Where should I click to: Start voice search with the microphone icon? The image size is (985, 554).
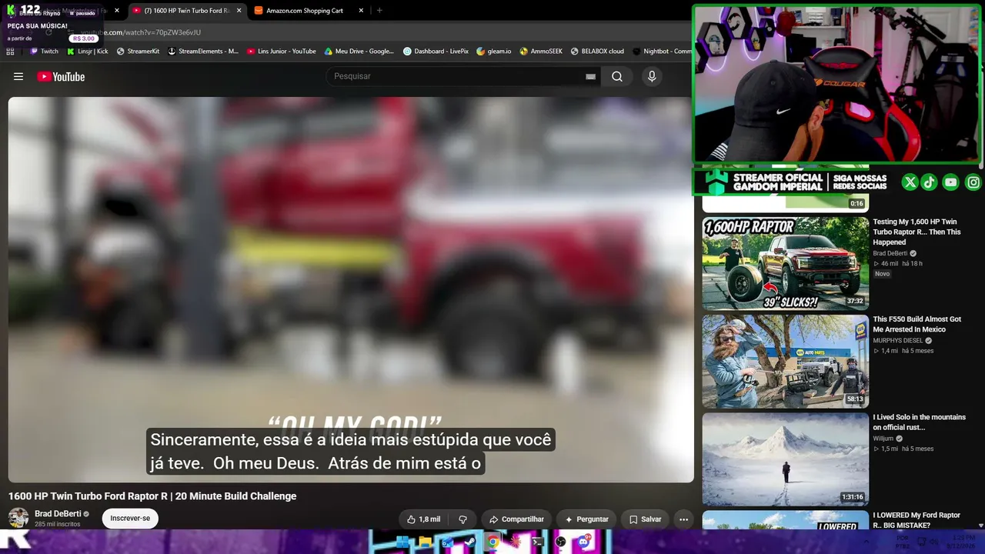click(652, 76)
